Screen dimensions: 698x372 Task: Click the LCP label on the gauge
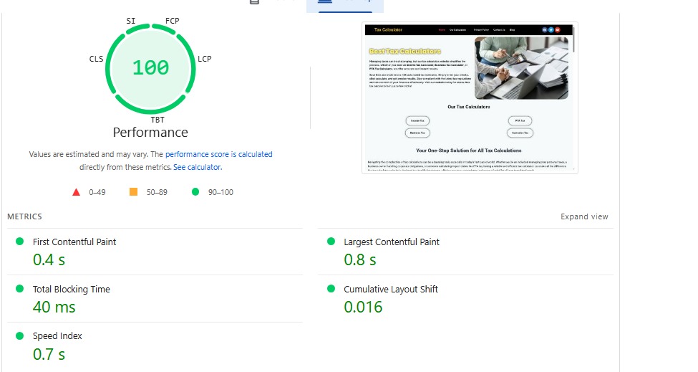205,59
